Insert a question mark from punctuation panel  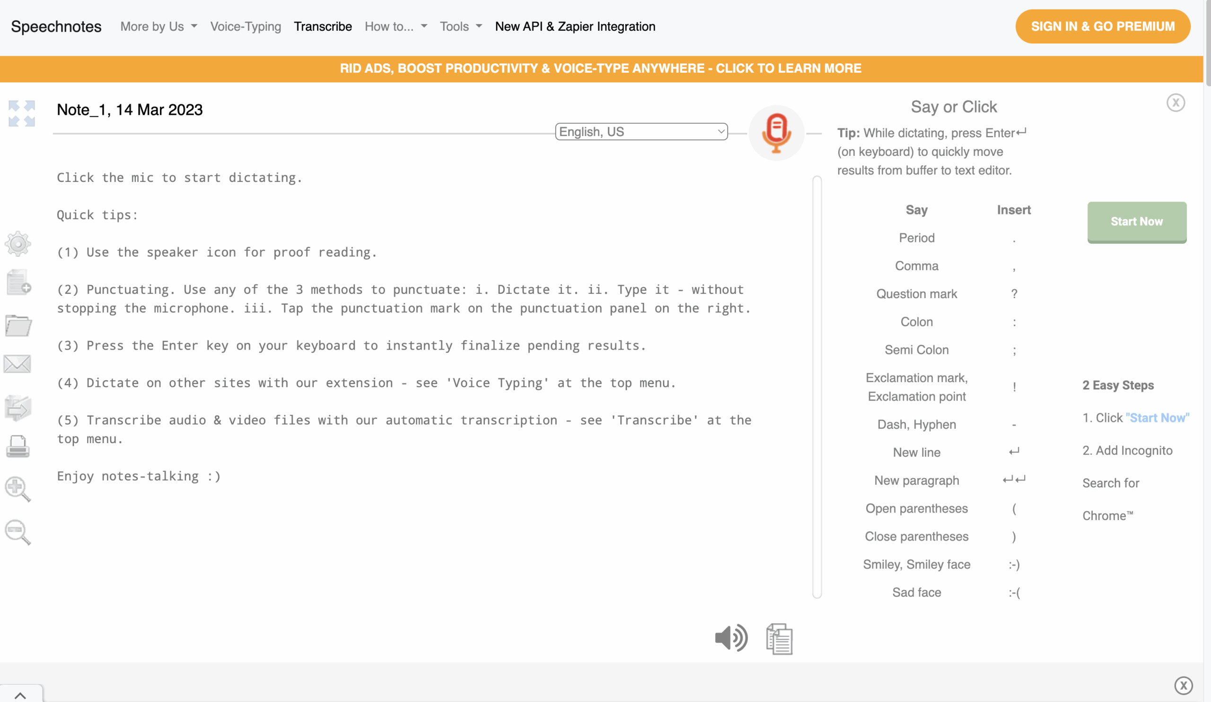click(x=1013, y=294)
